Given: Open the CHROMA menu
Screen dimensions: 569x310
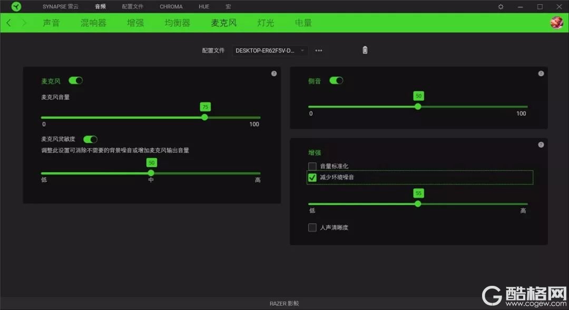Looking at the screenshot, I should click(171, 6).
